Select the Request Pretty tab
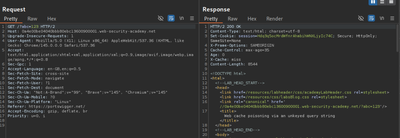400x138 pixels. [x=11, y=19]
